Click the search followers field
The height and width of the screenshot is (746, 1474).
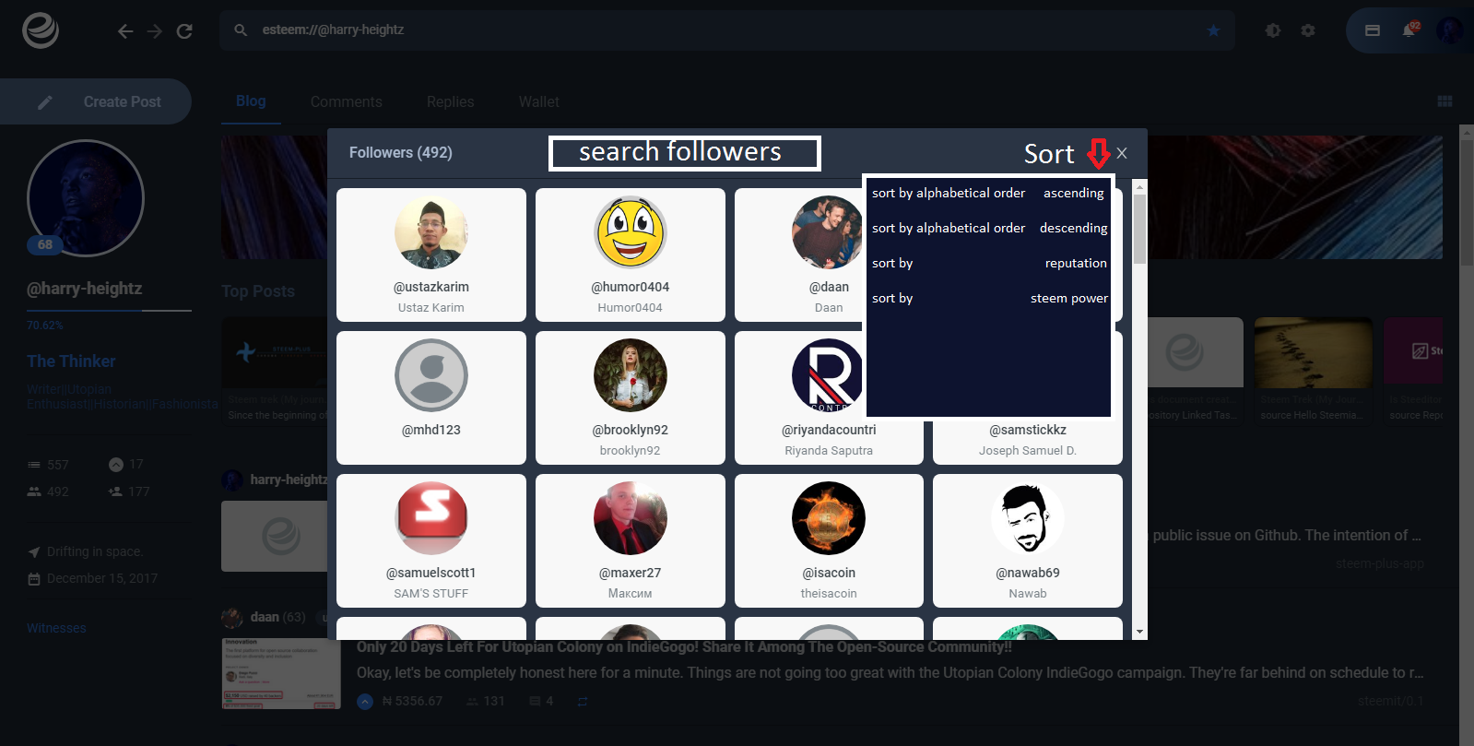click(685, 153)
